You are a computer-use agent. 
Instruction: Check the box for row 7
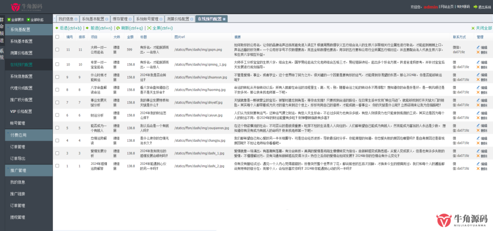pyautogui.click(x=57, y=102)
